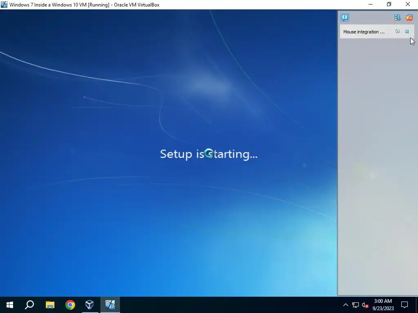The width and height of the screenshot is (418, 313).
Task: Toggle the VirtualBox notification center icon
Action: click(345, 18)
